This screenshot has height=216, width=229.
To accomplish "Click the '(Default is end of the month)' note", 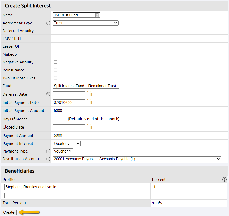I will click(94, 119).
